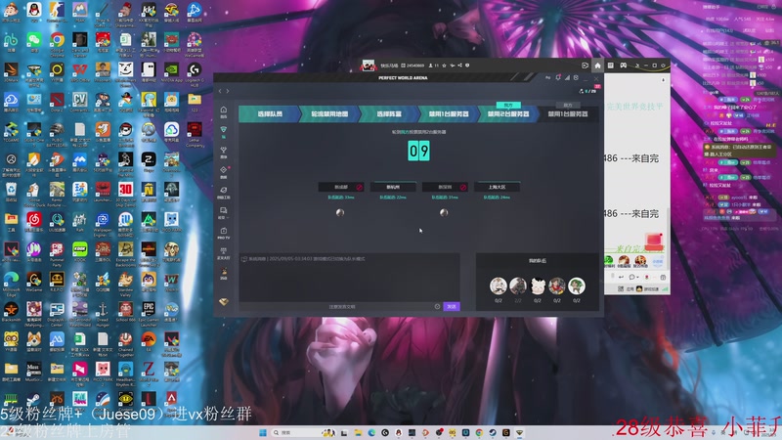This screenshot has width=782, height=440.
Task: Click the last greyed 禁用1台服务器 stage
Action: tap(568, 113)
